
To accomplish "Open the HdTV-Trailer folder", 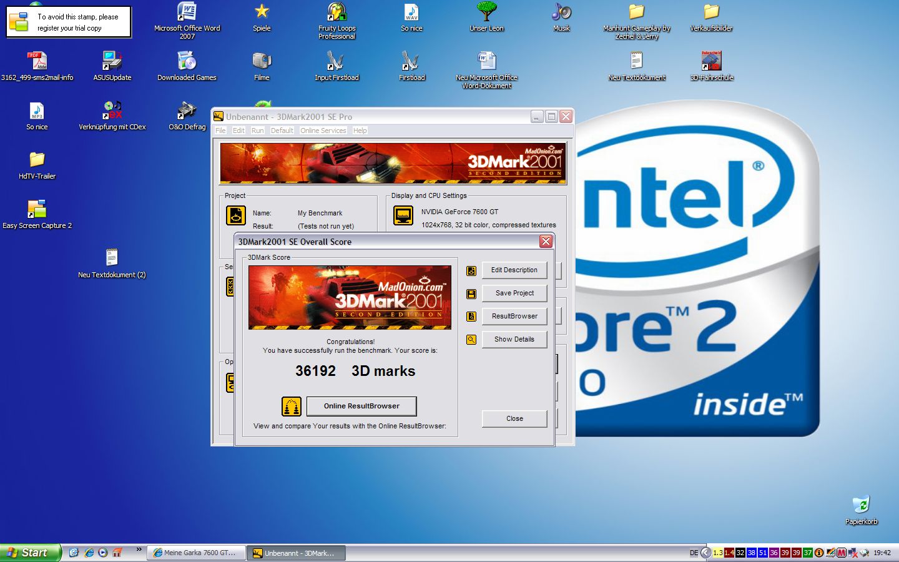I will (37, 165).
